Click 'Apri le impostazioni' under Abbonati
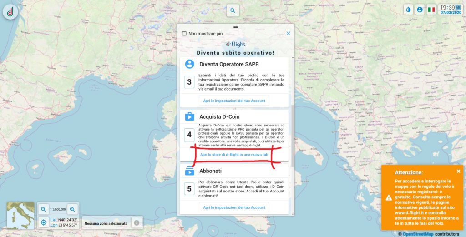Viewport: 466px width, 237px height. pos(234,207)
